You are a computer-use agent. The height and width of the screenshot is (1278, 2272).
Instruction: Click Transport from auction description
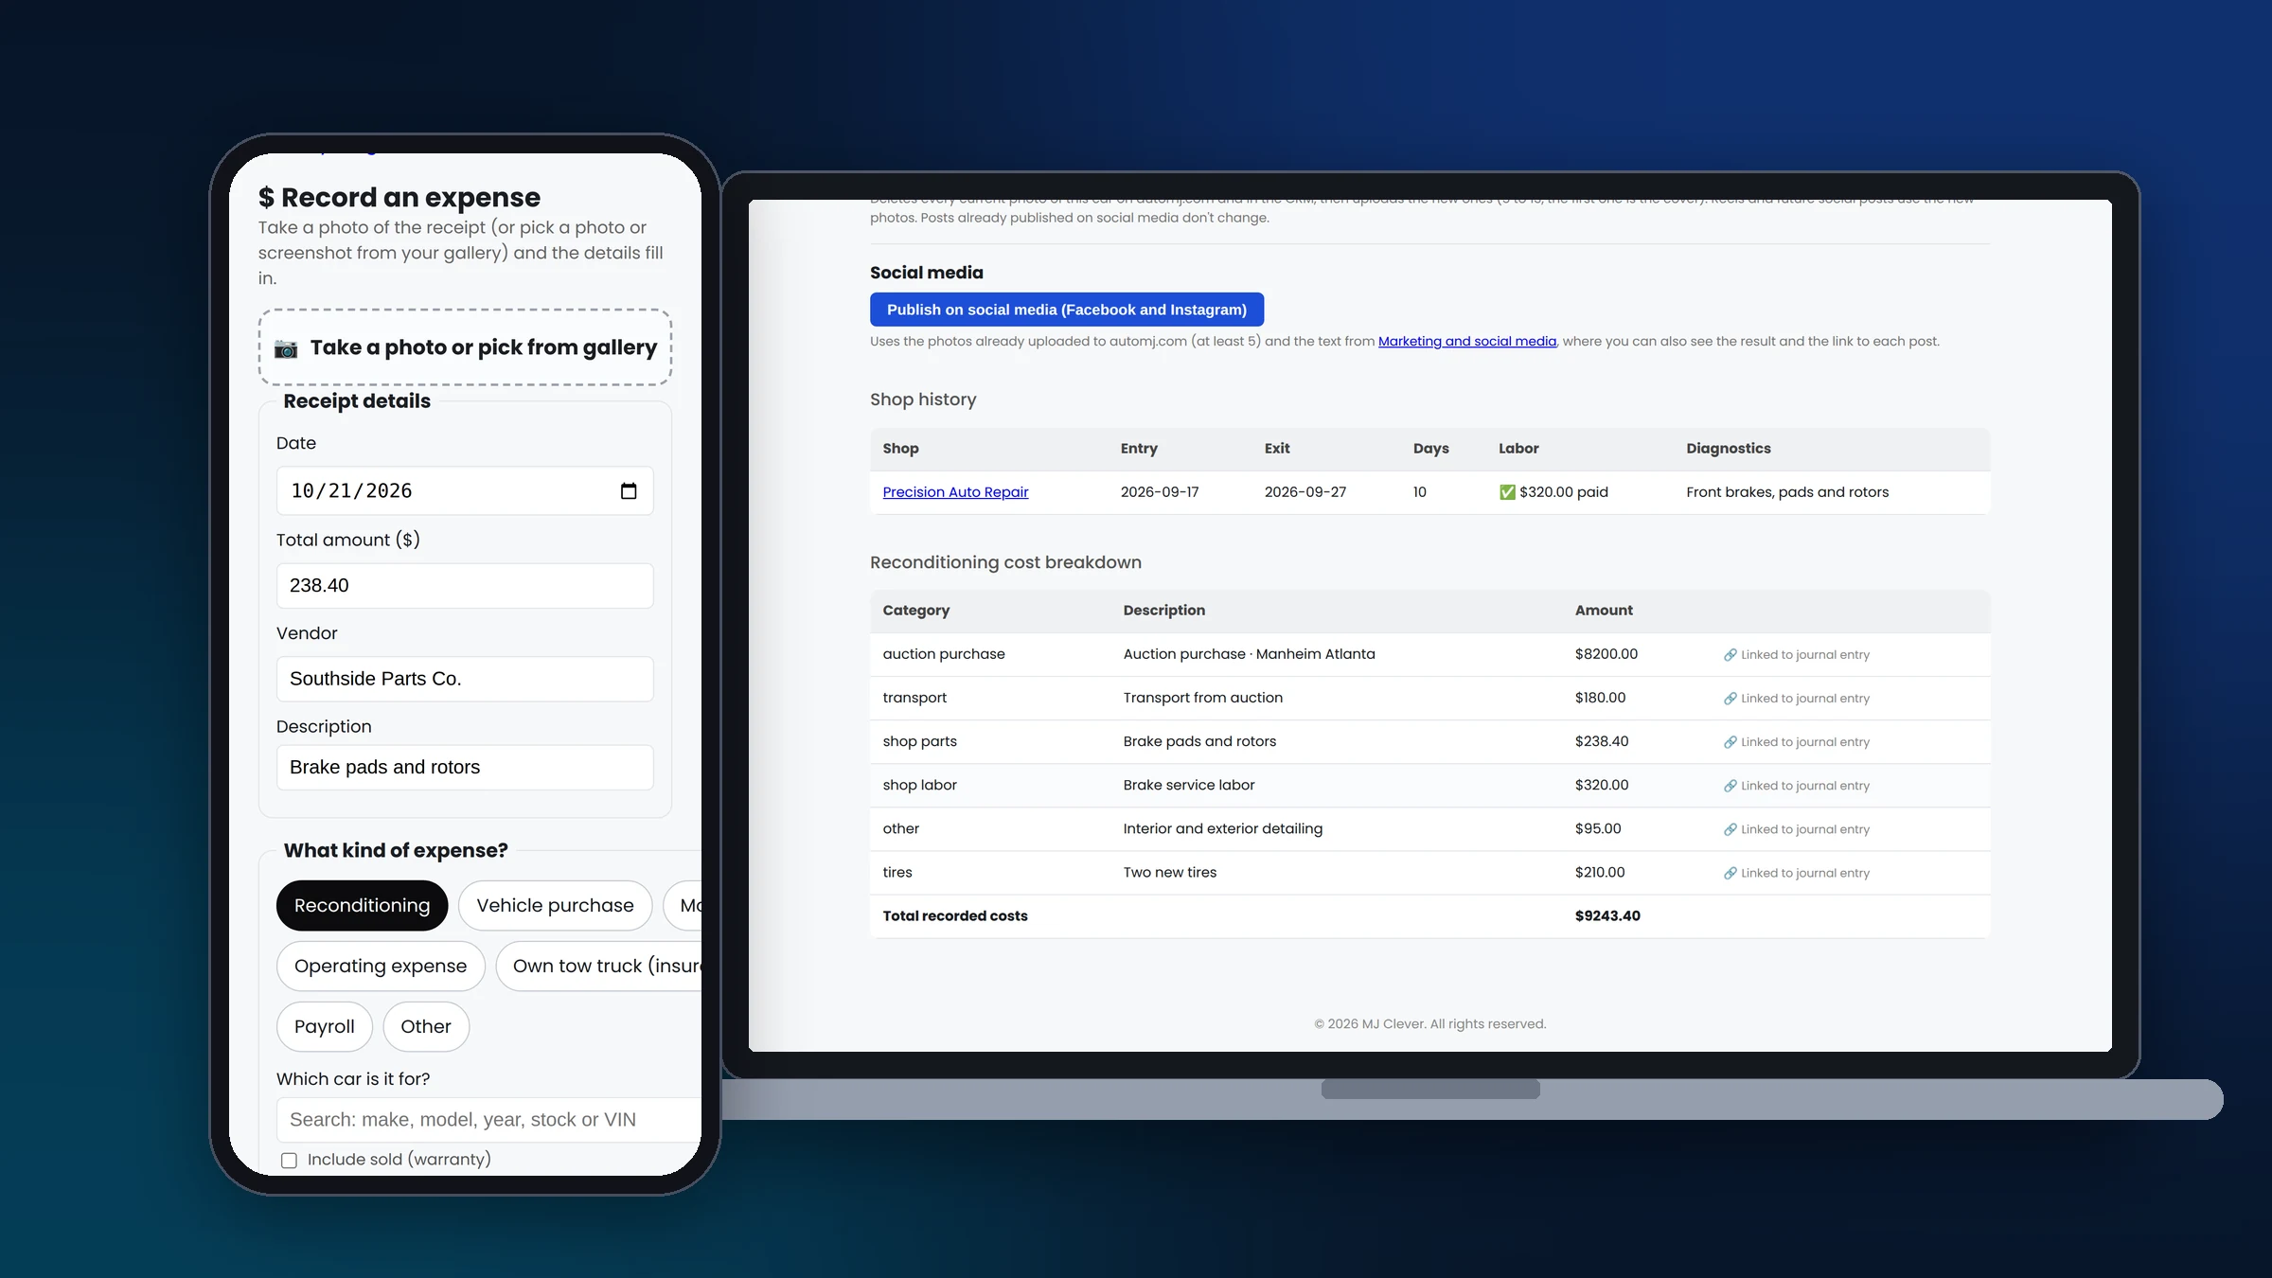point(1202,698)
